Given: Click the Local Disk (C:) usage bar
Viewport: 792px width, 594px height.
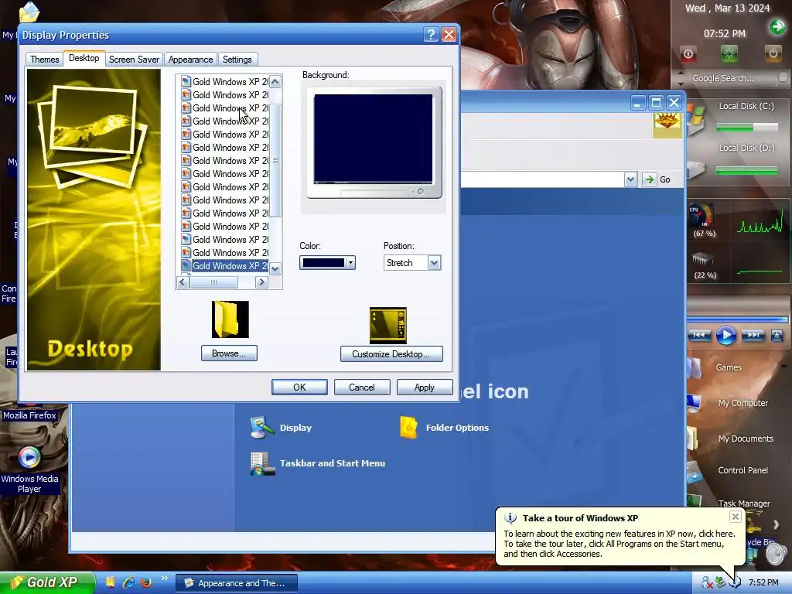Looking at the screenshot, I should point(746,128).
